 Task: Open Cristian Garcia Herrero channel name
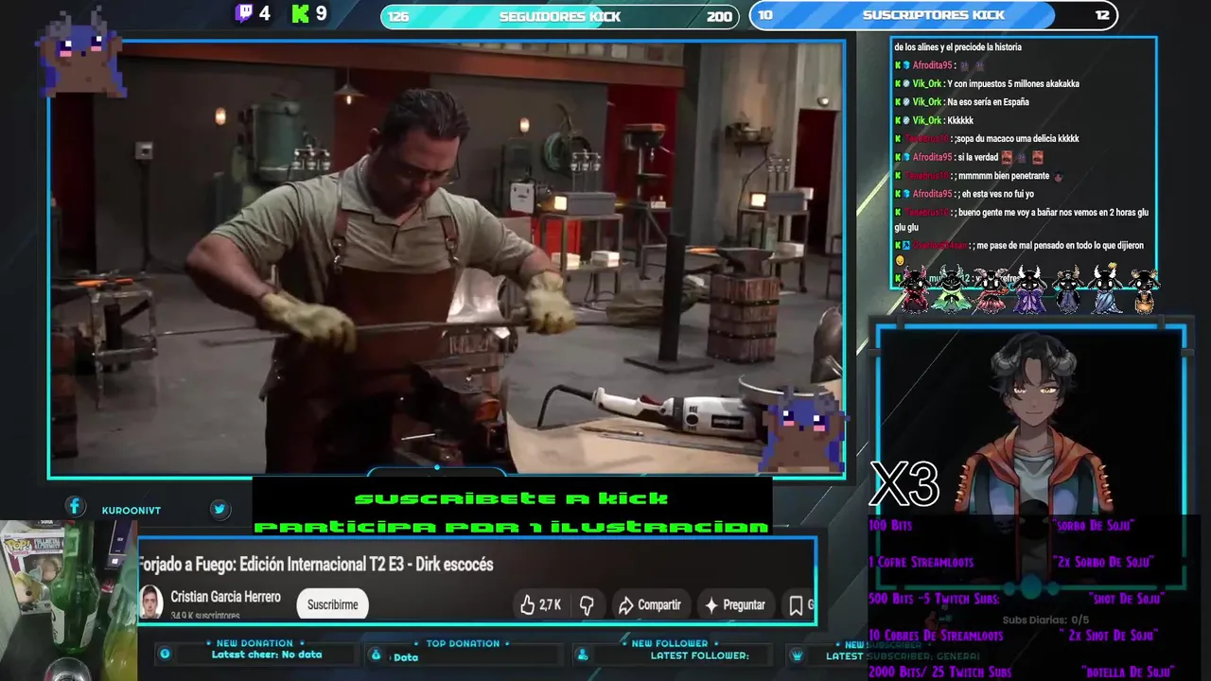[x=225, y=597]
